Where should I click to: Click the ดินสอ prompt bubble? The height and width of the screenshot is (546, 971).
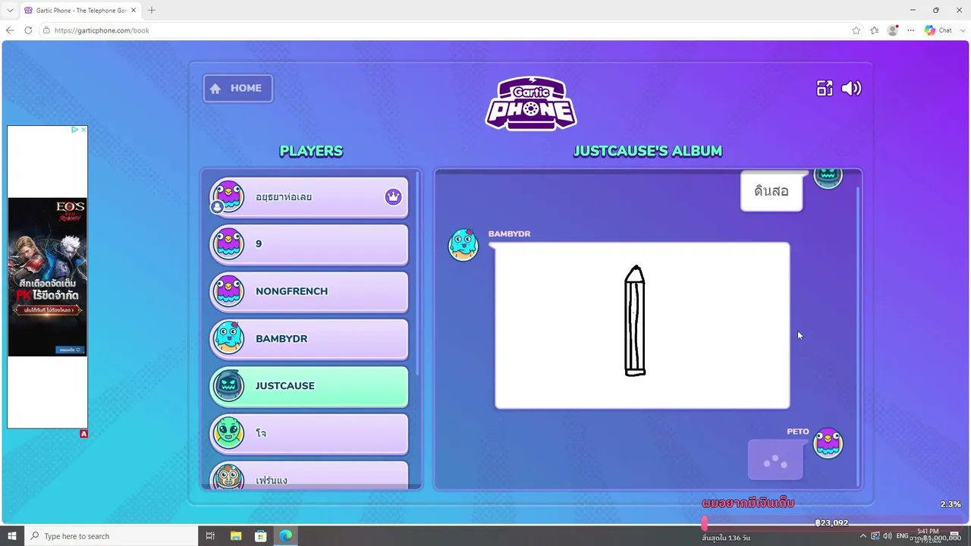[771, 191]
